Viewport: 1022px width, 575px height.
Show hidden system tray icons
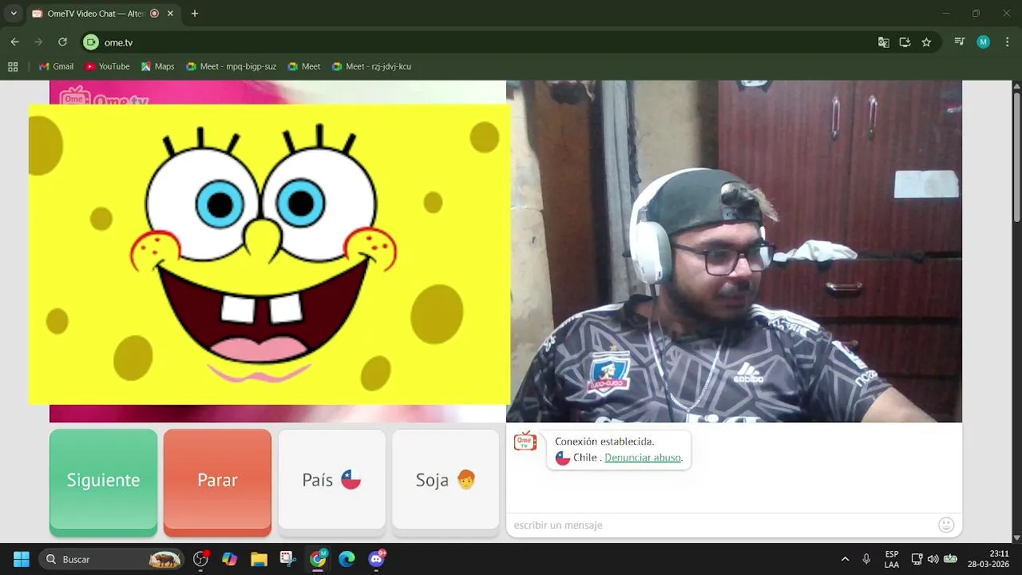(845, 559)
